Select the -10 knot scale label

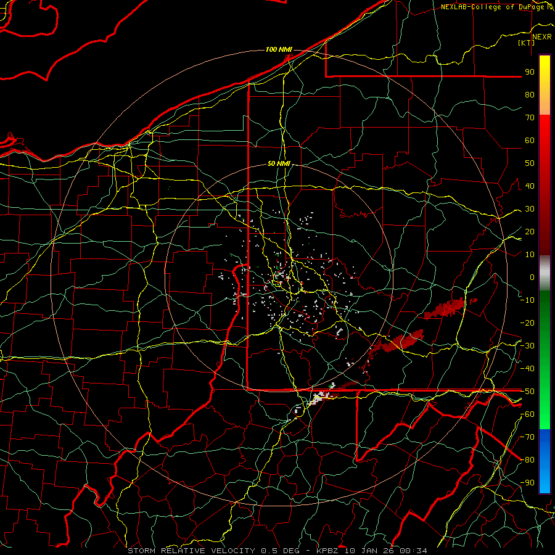coord(527,300)
